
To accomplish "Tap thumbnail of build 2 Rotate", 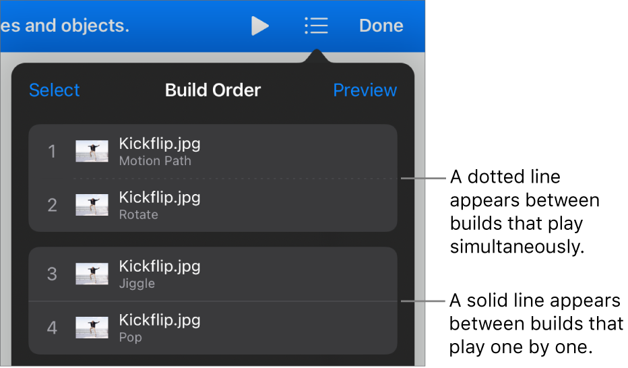I will pos(92,205).
